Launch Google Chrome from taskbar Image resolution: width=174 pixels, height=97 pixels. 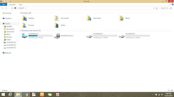[x=26, y=95]
